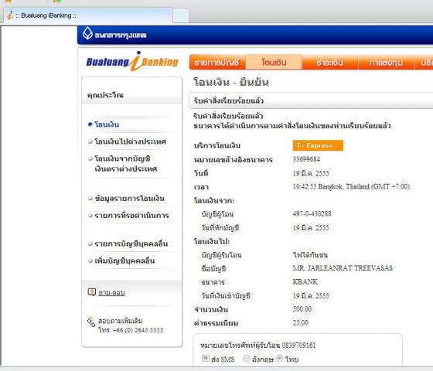Click the FAQ question-mark icon beside ถาม-ตอบ
The width and height of the screenshot is (433, 371).
coord(92,292)
